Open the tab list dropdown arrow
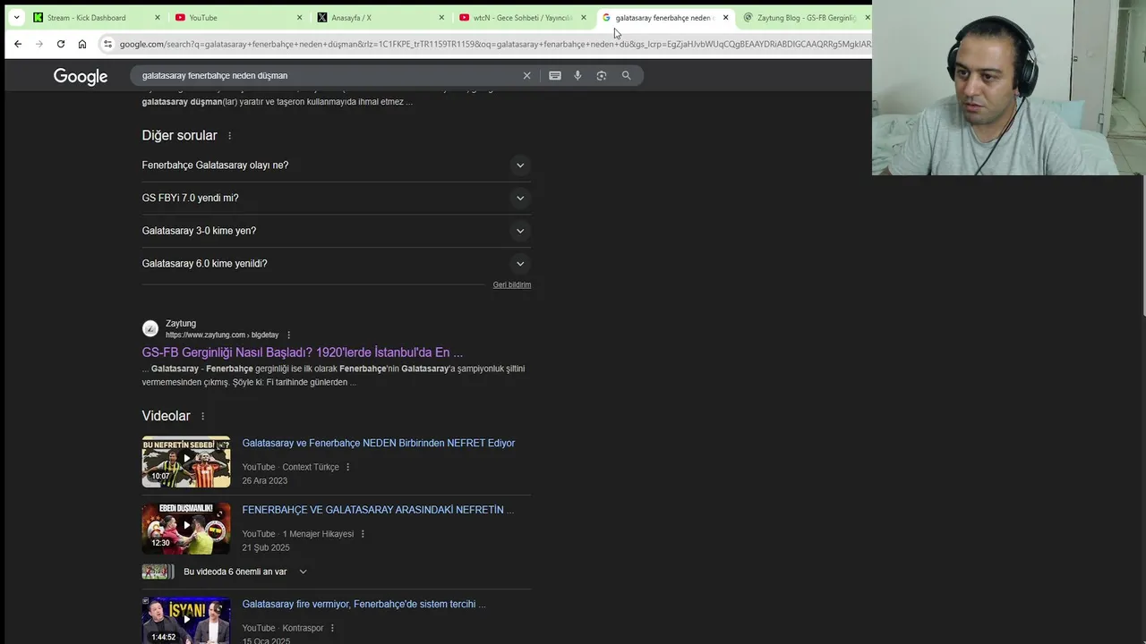 [x=16, y=17]
